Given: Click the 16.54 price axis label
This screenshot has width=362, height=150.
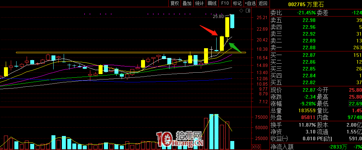Looking at the screenshot, I should (262, 58).
